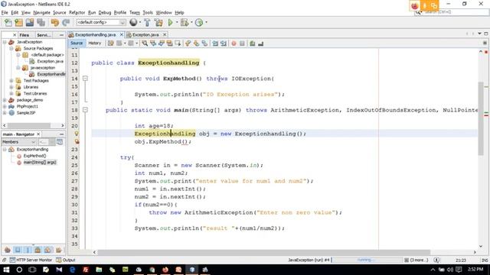Click the running progress bar in status bar
The height and width of the screenshot is (275, 490).
pyautogui.click(x=366, y=260)
